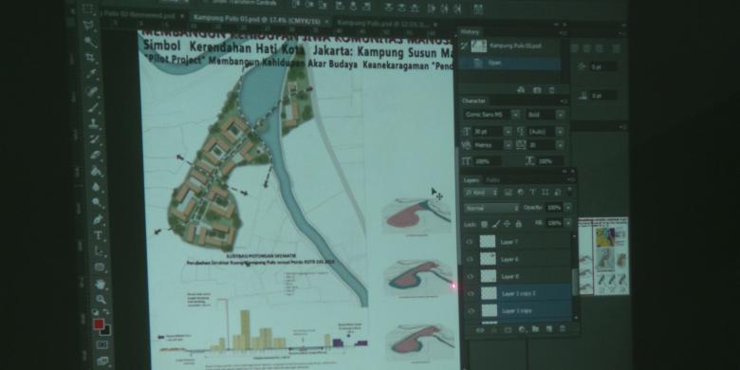740x370 pixels.
Task: Select the Pen tool
Action: coord(98,219)
